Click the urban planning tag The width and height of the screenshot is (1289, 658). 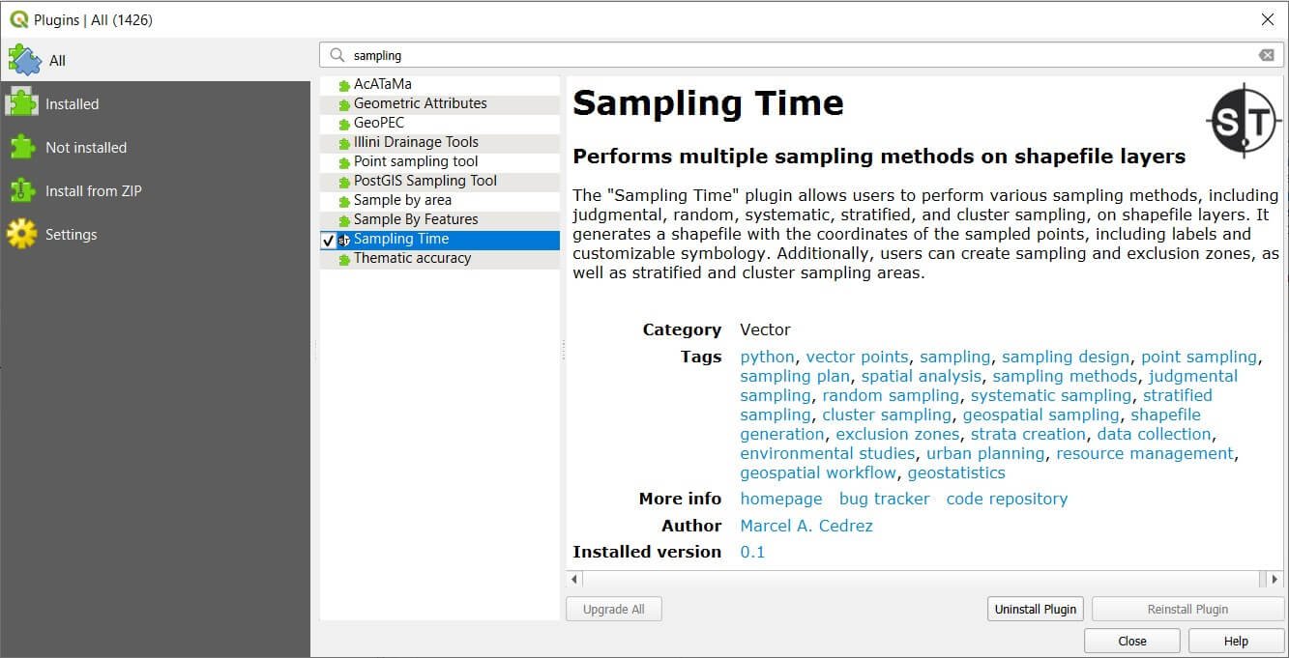click(985, 453)
